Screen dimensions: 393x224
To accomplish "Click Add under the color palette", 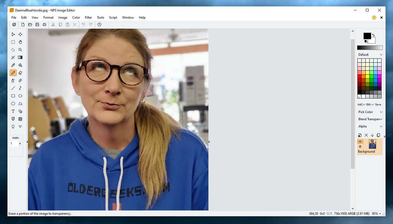I will pos(360,104).
